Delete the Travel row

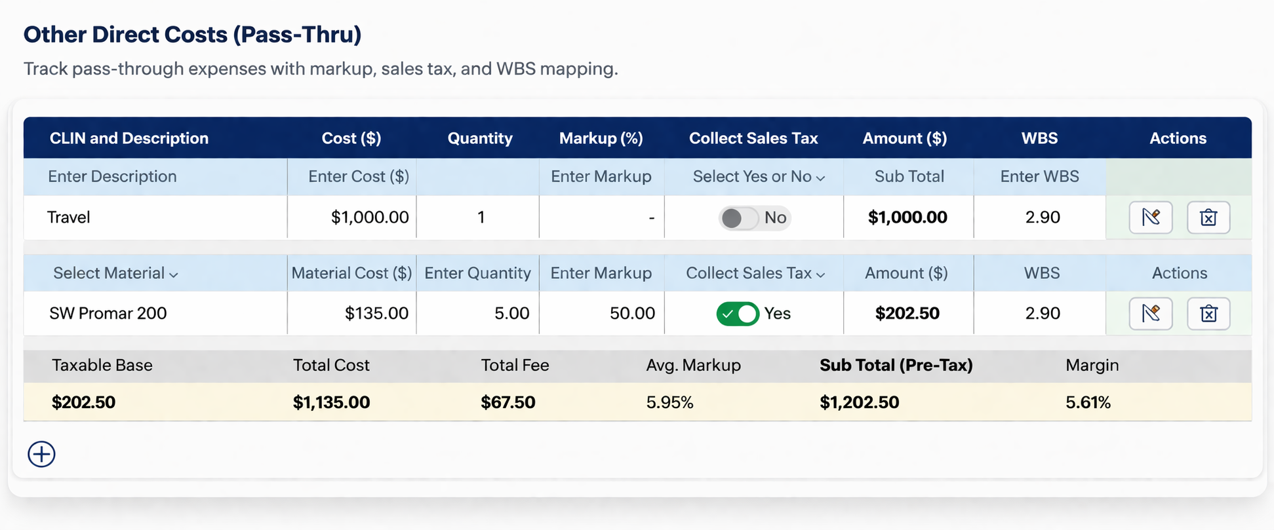tap(1208, 218)
